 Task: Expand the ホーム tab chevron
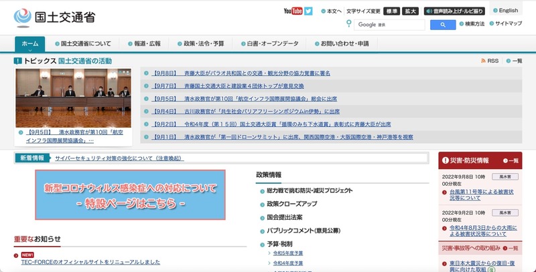pyautogui.click(x=30, y=50)
